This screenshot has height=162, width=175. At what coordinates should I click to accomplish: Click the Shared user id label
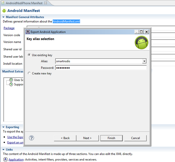click(12, 49)
